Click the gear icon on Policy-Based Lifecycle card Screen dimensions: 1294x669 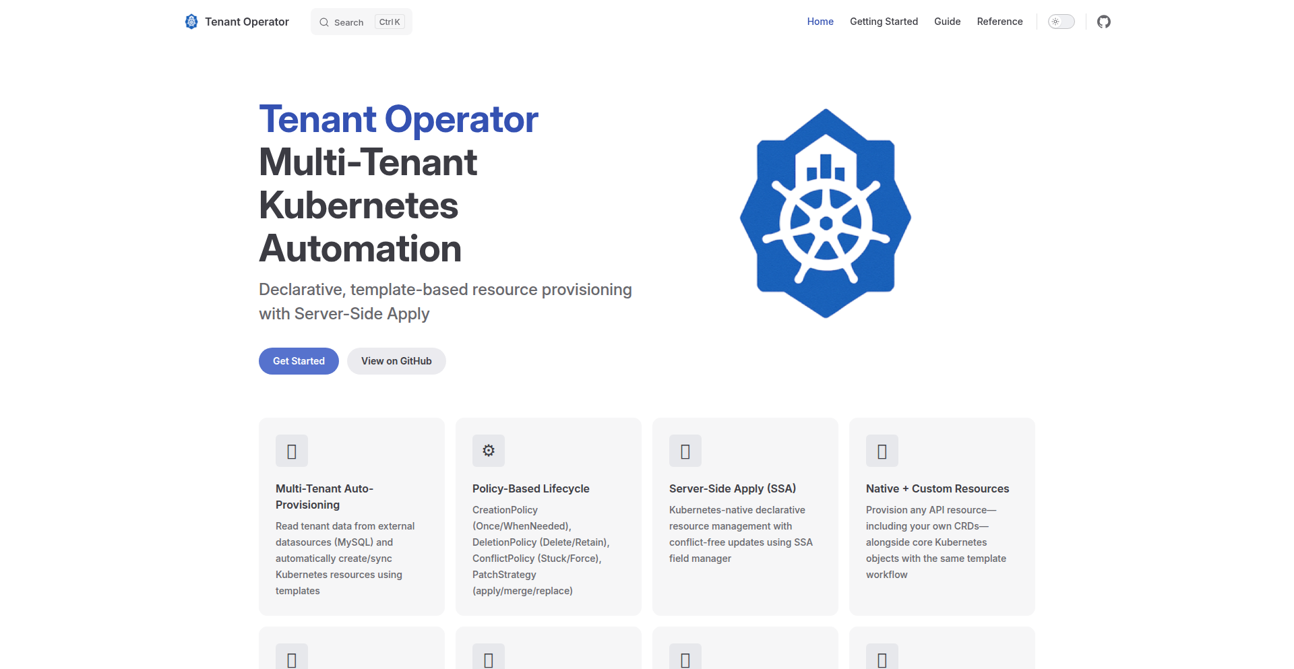point(489,451)
